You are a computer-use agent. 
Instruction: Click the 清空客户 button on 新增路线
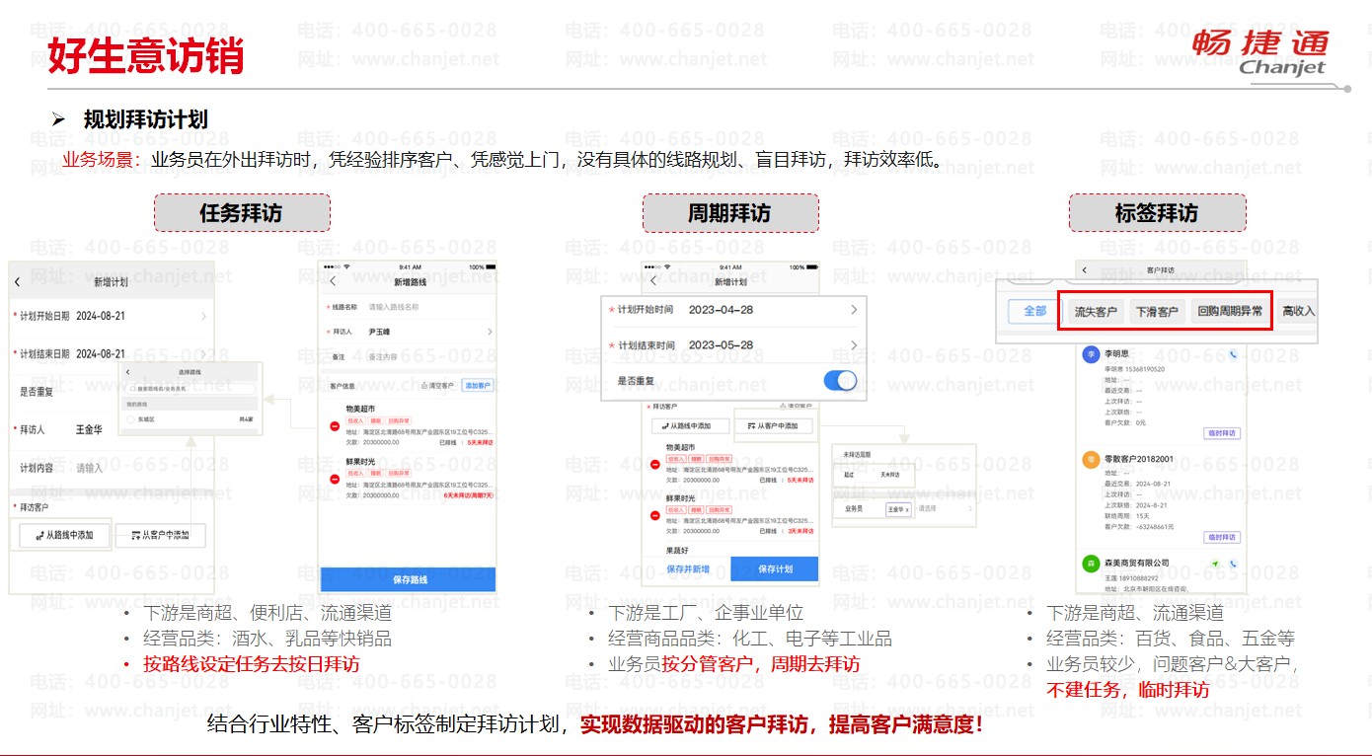(437, 385)
